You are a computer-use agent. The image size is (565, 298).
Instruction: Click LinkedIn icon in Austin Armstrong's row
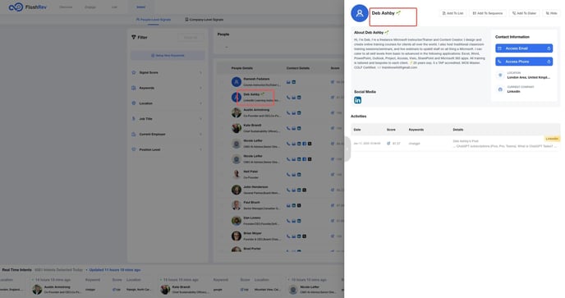pyautogui.click(x=299, y=112)
